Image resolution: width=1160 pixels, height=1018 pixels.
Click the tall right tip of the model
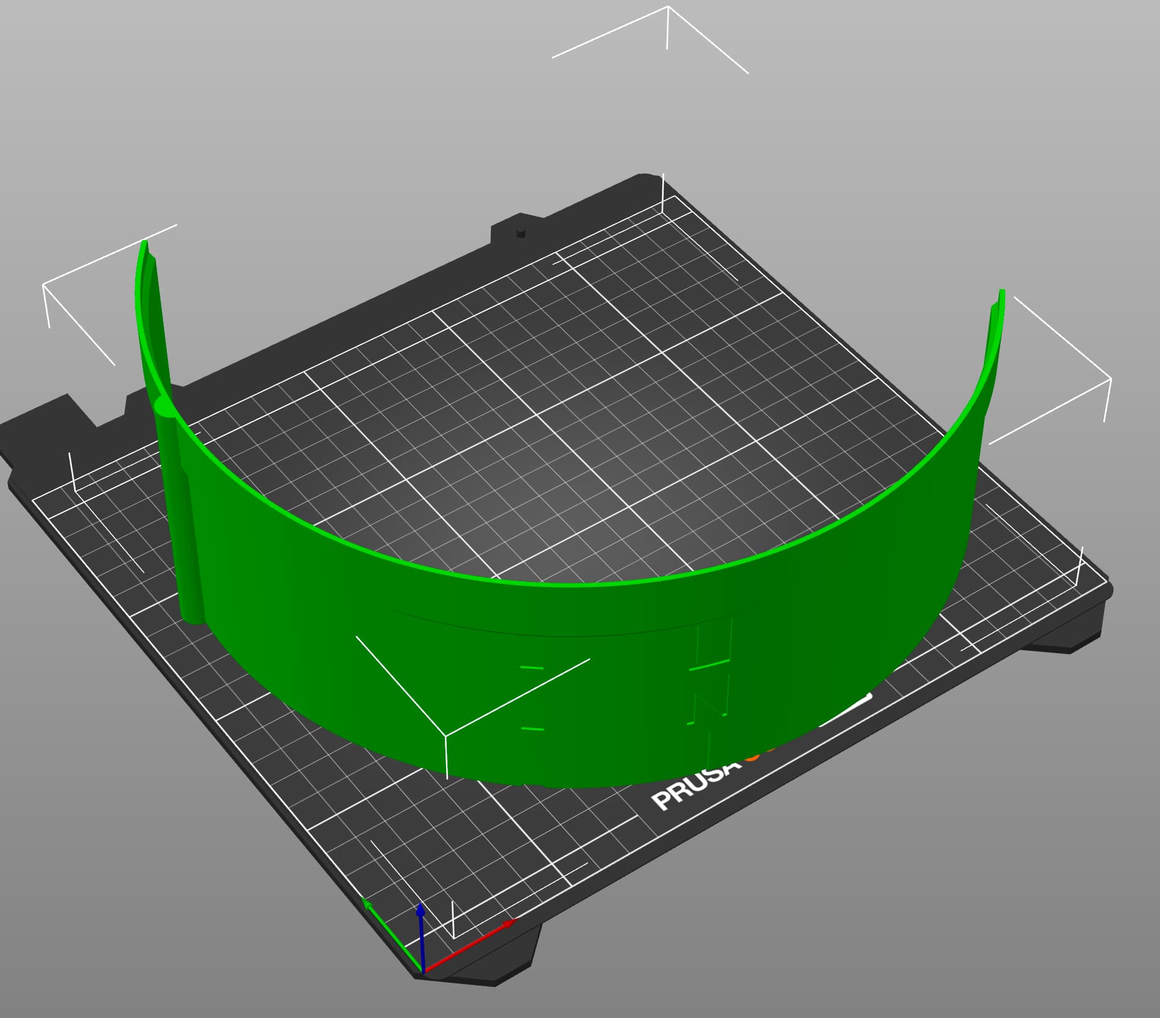coord(1001,293)
